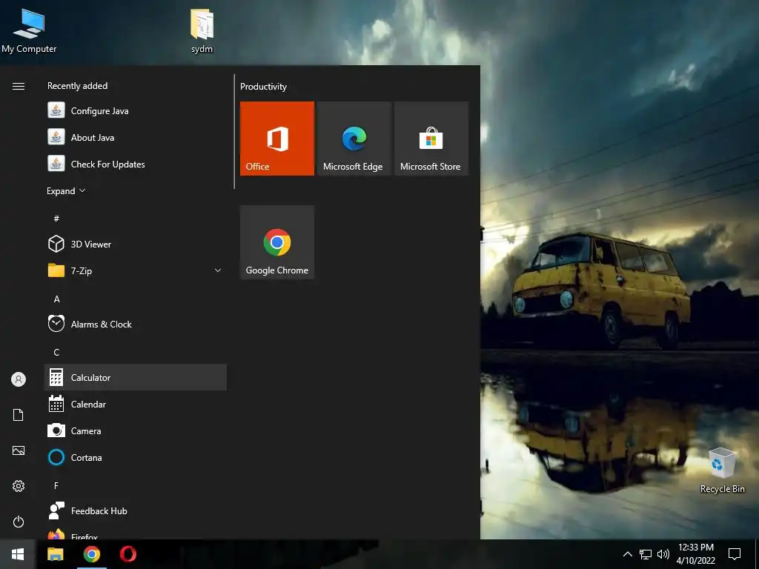Launch the Microsoft Edge tile

[354, 139]
